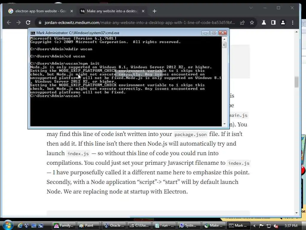This screenshot has height=230, width=306.
Task: Switch to the Paint taskbar window
Action: pyautogui.click(x=88, y=226)
